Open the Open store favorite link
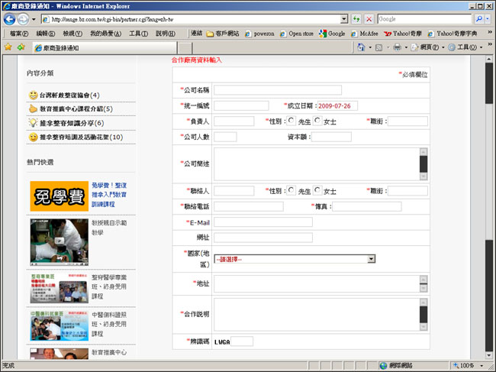Image resolution: width=496 pixels, height=372 pixels. click(297, 34)
